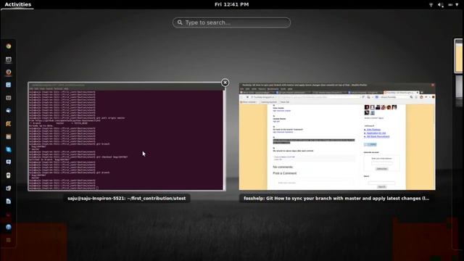Click the saju@saju-Inspiron-5521 window caption
464x261 pixels.
tap(127, 198)
